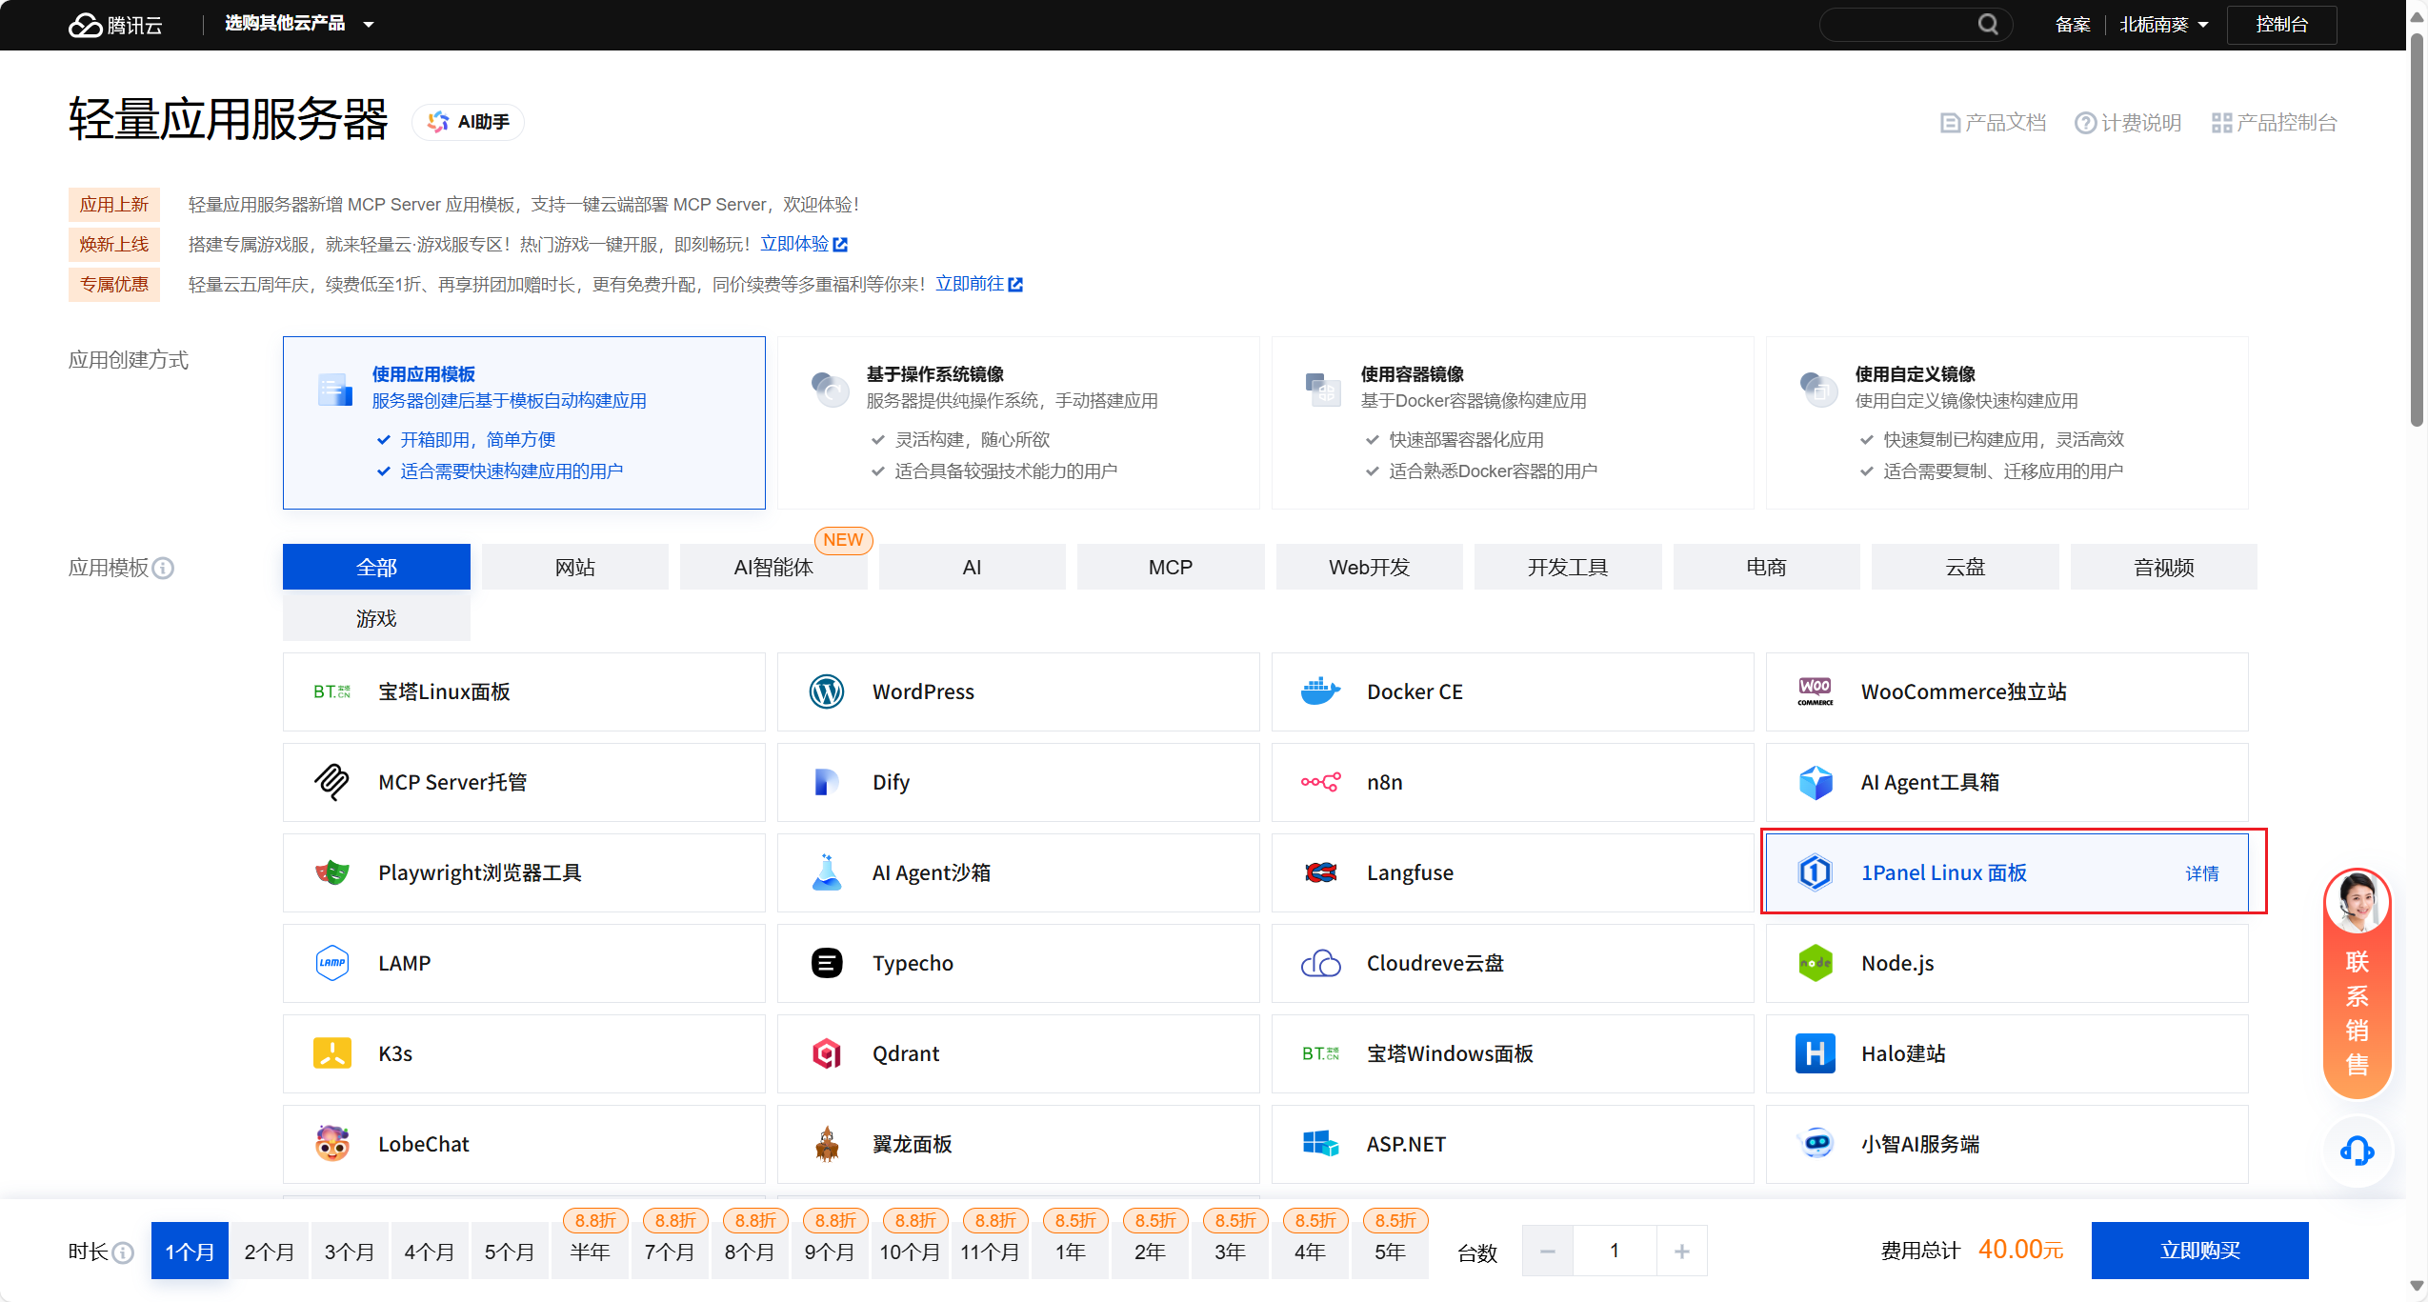Select 基于操作系统镜像 creation method
The image size is (2428, 1302).
tap(1018, 423)
